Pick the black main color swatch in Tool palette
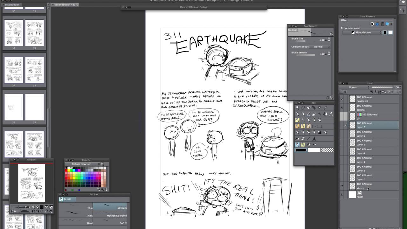The width and height of the screenshot is (407, 229). (x=301, y=150)
